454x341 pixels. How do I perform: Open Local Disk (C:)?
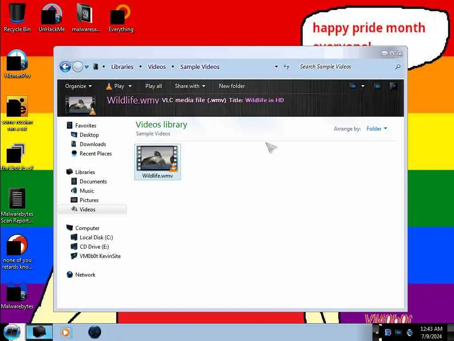(x=96, y=238)
